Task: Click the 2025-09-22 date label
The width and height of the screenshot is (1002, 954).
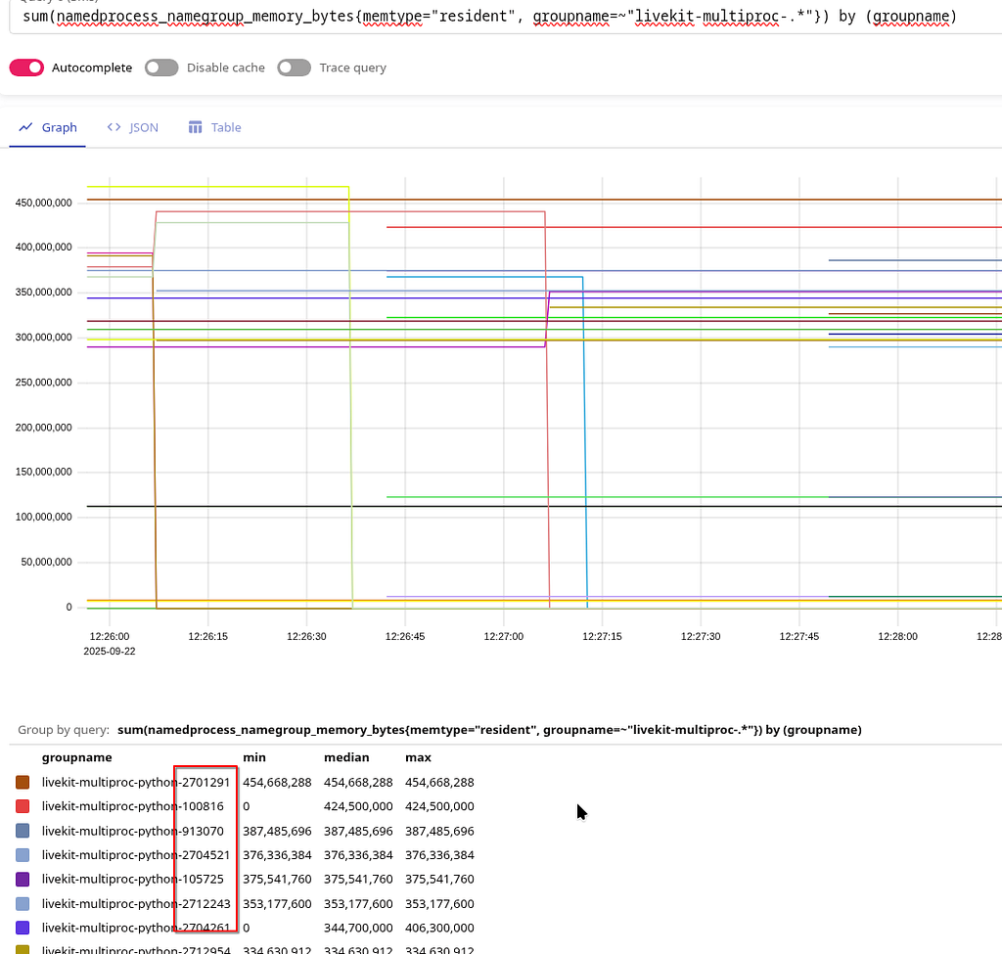Action: click(x=110, y=651)
